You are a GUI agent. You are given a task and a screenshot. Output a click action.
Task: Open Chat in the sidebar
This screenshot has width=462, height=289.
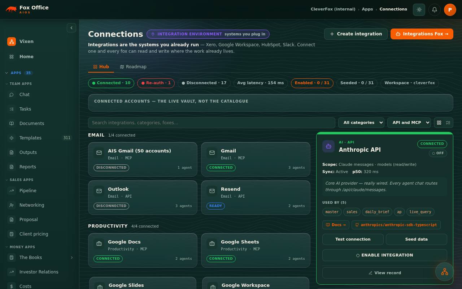pyautogui.click(x=40, y=95)
